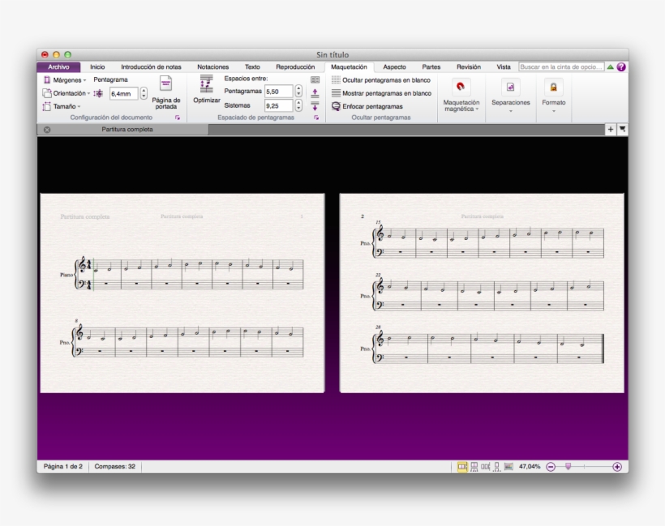
Task: Open the Página de portada icon
Action: 165,85
